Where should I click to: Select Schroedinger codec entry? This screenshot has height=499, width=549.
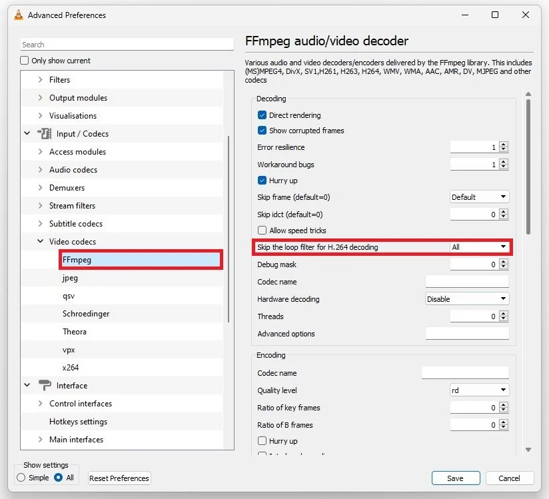(x=86, y=313)
